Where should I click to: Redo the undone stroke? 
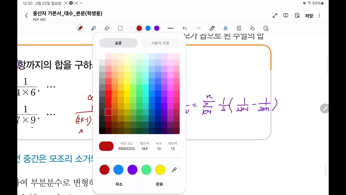click(198, 28)
